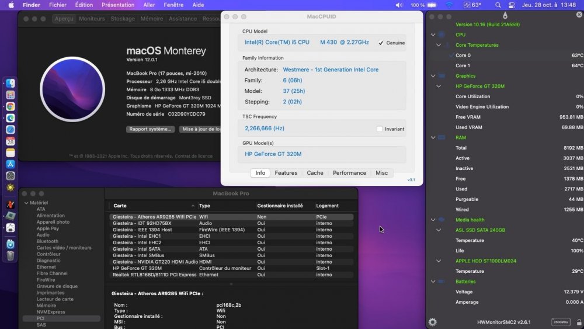
Task: Open the Wi-Fi status menu
Action: tap(449, 5)
